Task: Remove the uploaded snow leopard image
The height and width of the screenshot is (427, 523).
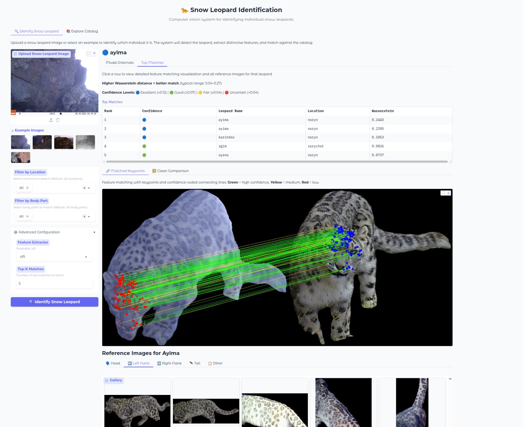Action: tap(94, 53)
